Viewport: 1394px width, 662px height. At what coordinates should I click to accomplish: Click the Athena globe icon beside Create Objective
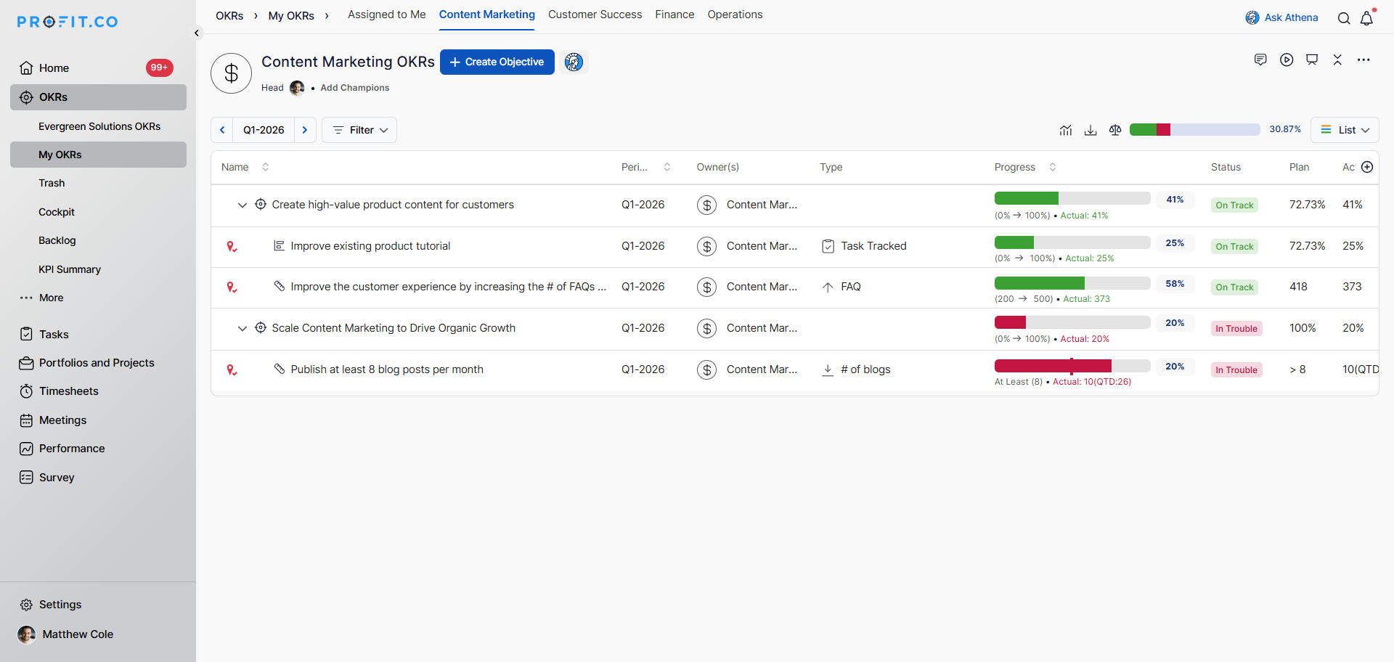[574, 62]
